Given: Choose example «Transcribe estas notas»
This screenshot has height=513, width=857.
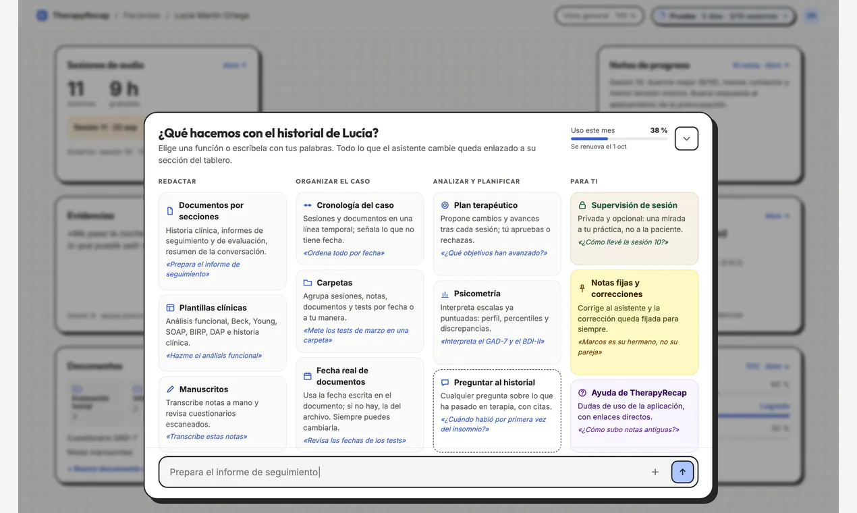Looking at the screenshot, I should tap(206, 437).
